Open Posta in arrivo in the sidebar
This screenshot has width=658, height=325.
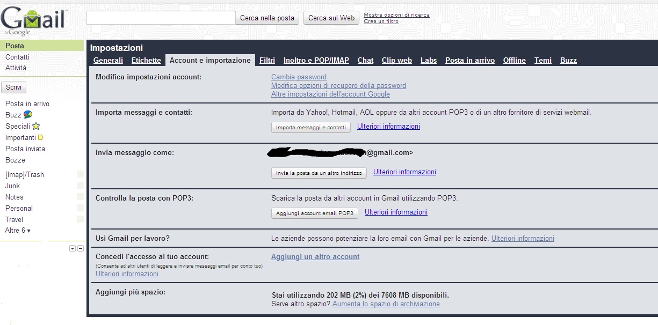click(27, 104)
